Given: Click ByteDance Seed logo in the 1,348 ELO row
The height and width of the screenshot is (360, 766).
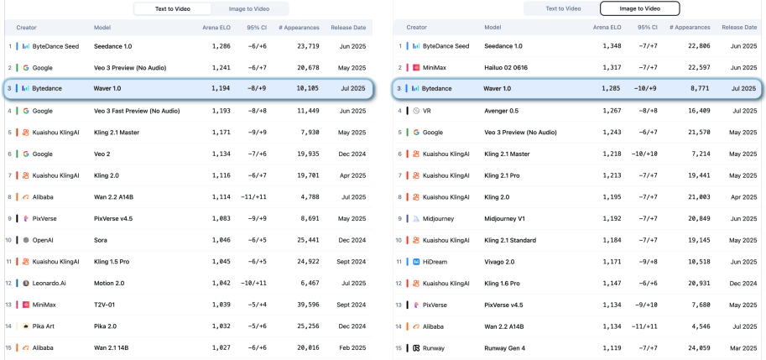Looking at the screenshot, I should tap(416, 46).
